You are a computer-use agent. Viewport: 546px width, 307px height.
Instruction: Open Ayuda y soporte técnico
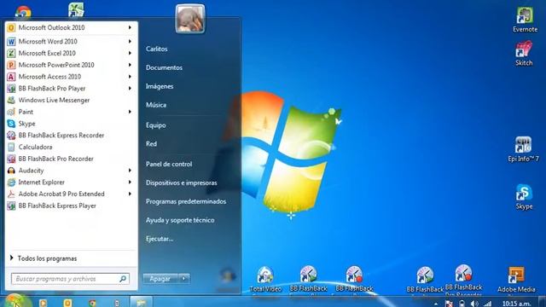180,220
